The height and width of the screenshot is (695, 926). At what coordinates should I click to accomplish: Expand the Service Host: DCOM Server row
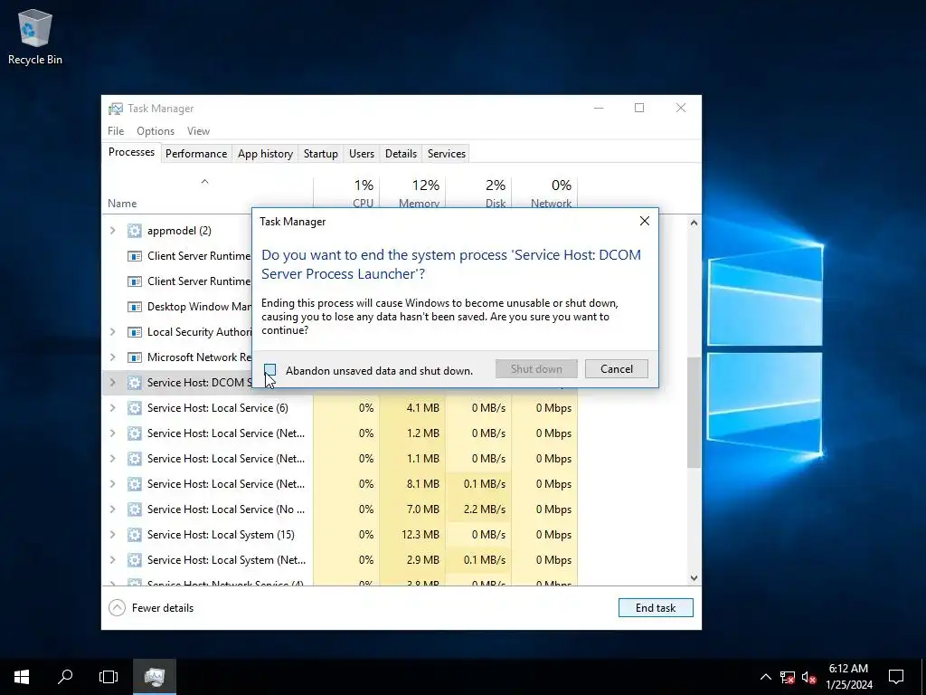point(113,383)
